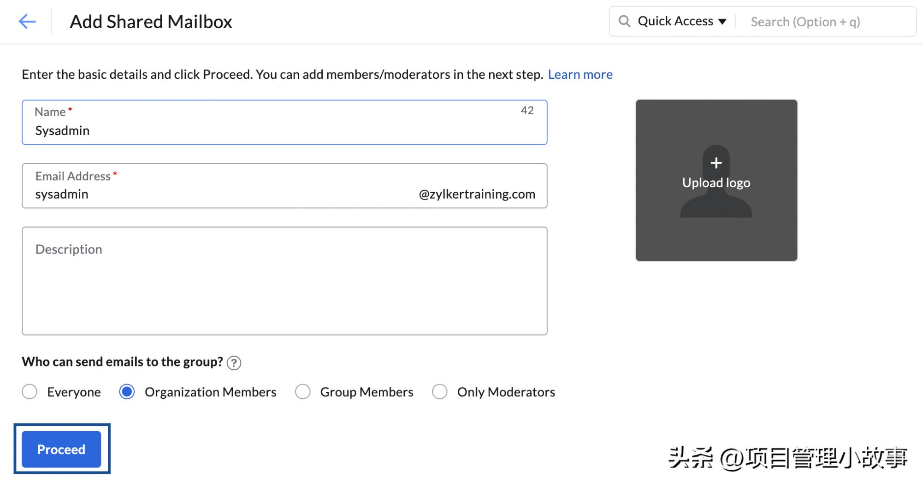Click the help question mark icon

pos(234,363)
